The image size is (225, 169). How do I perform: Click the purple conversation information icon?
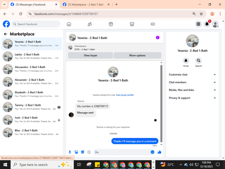point(157,37)
